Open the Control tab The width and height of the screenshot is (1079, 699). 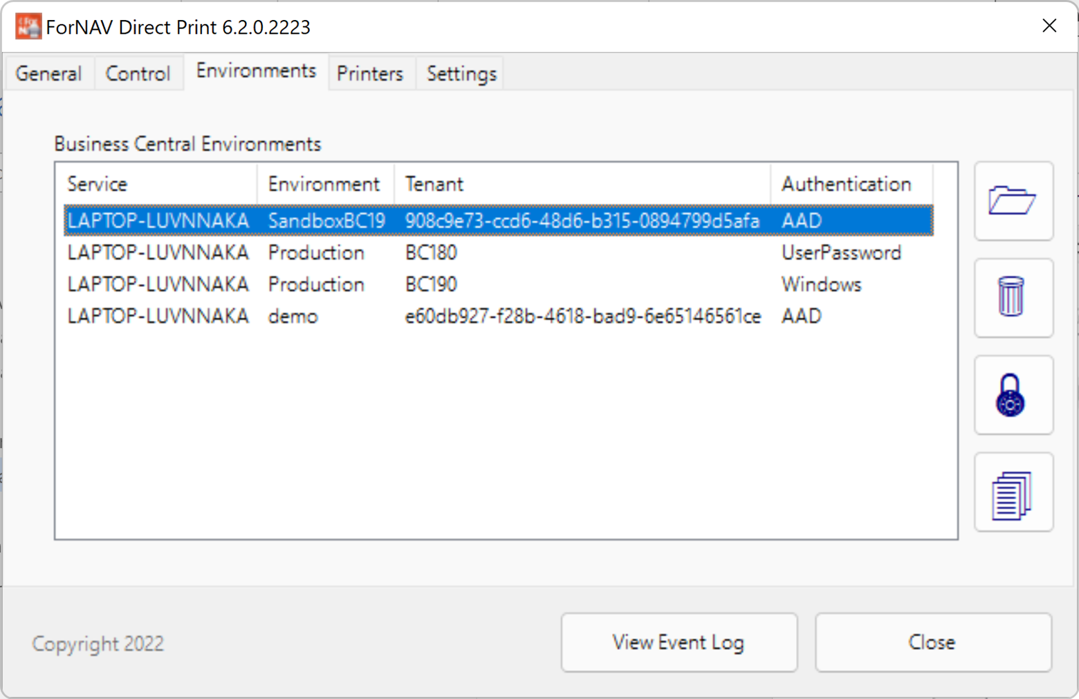(x=138, y=73)
